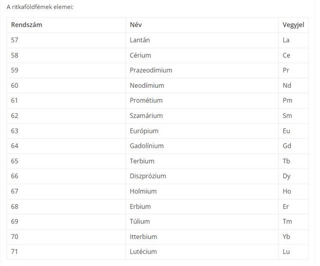This screenshot has height=266, width=320.
Task: Select the atomic number 57 cell
Action: click(14, 40)
